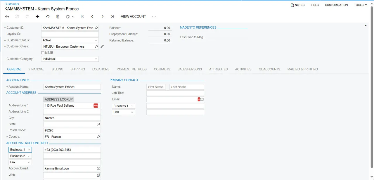Click the First Name field
This screenshot has height=180, width=374.
(x=156, y=87)
